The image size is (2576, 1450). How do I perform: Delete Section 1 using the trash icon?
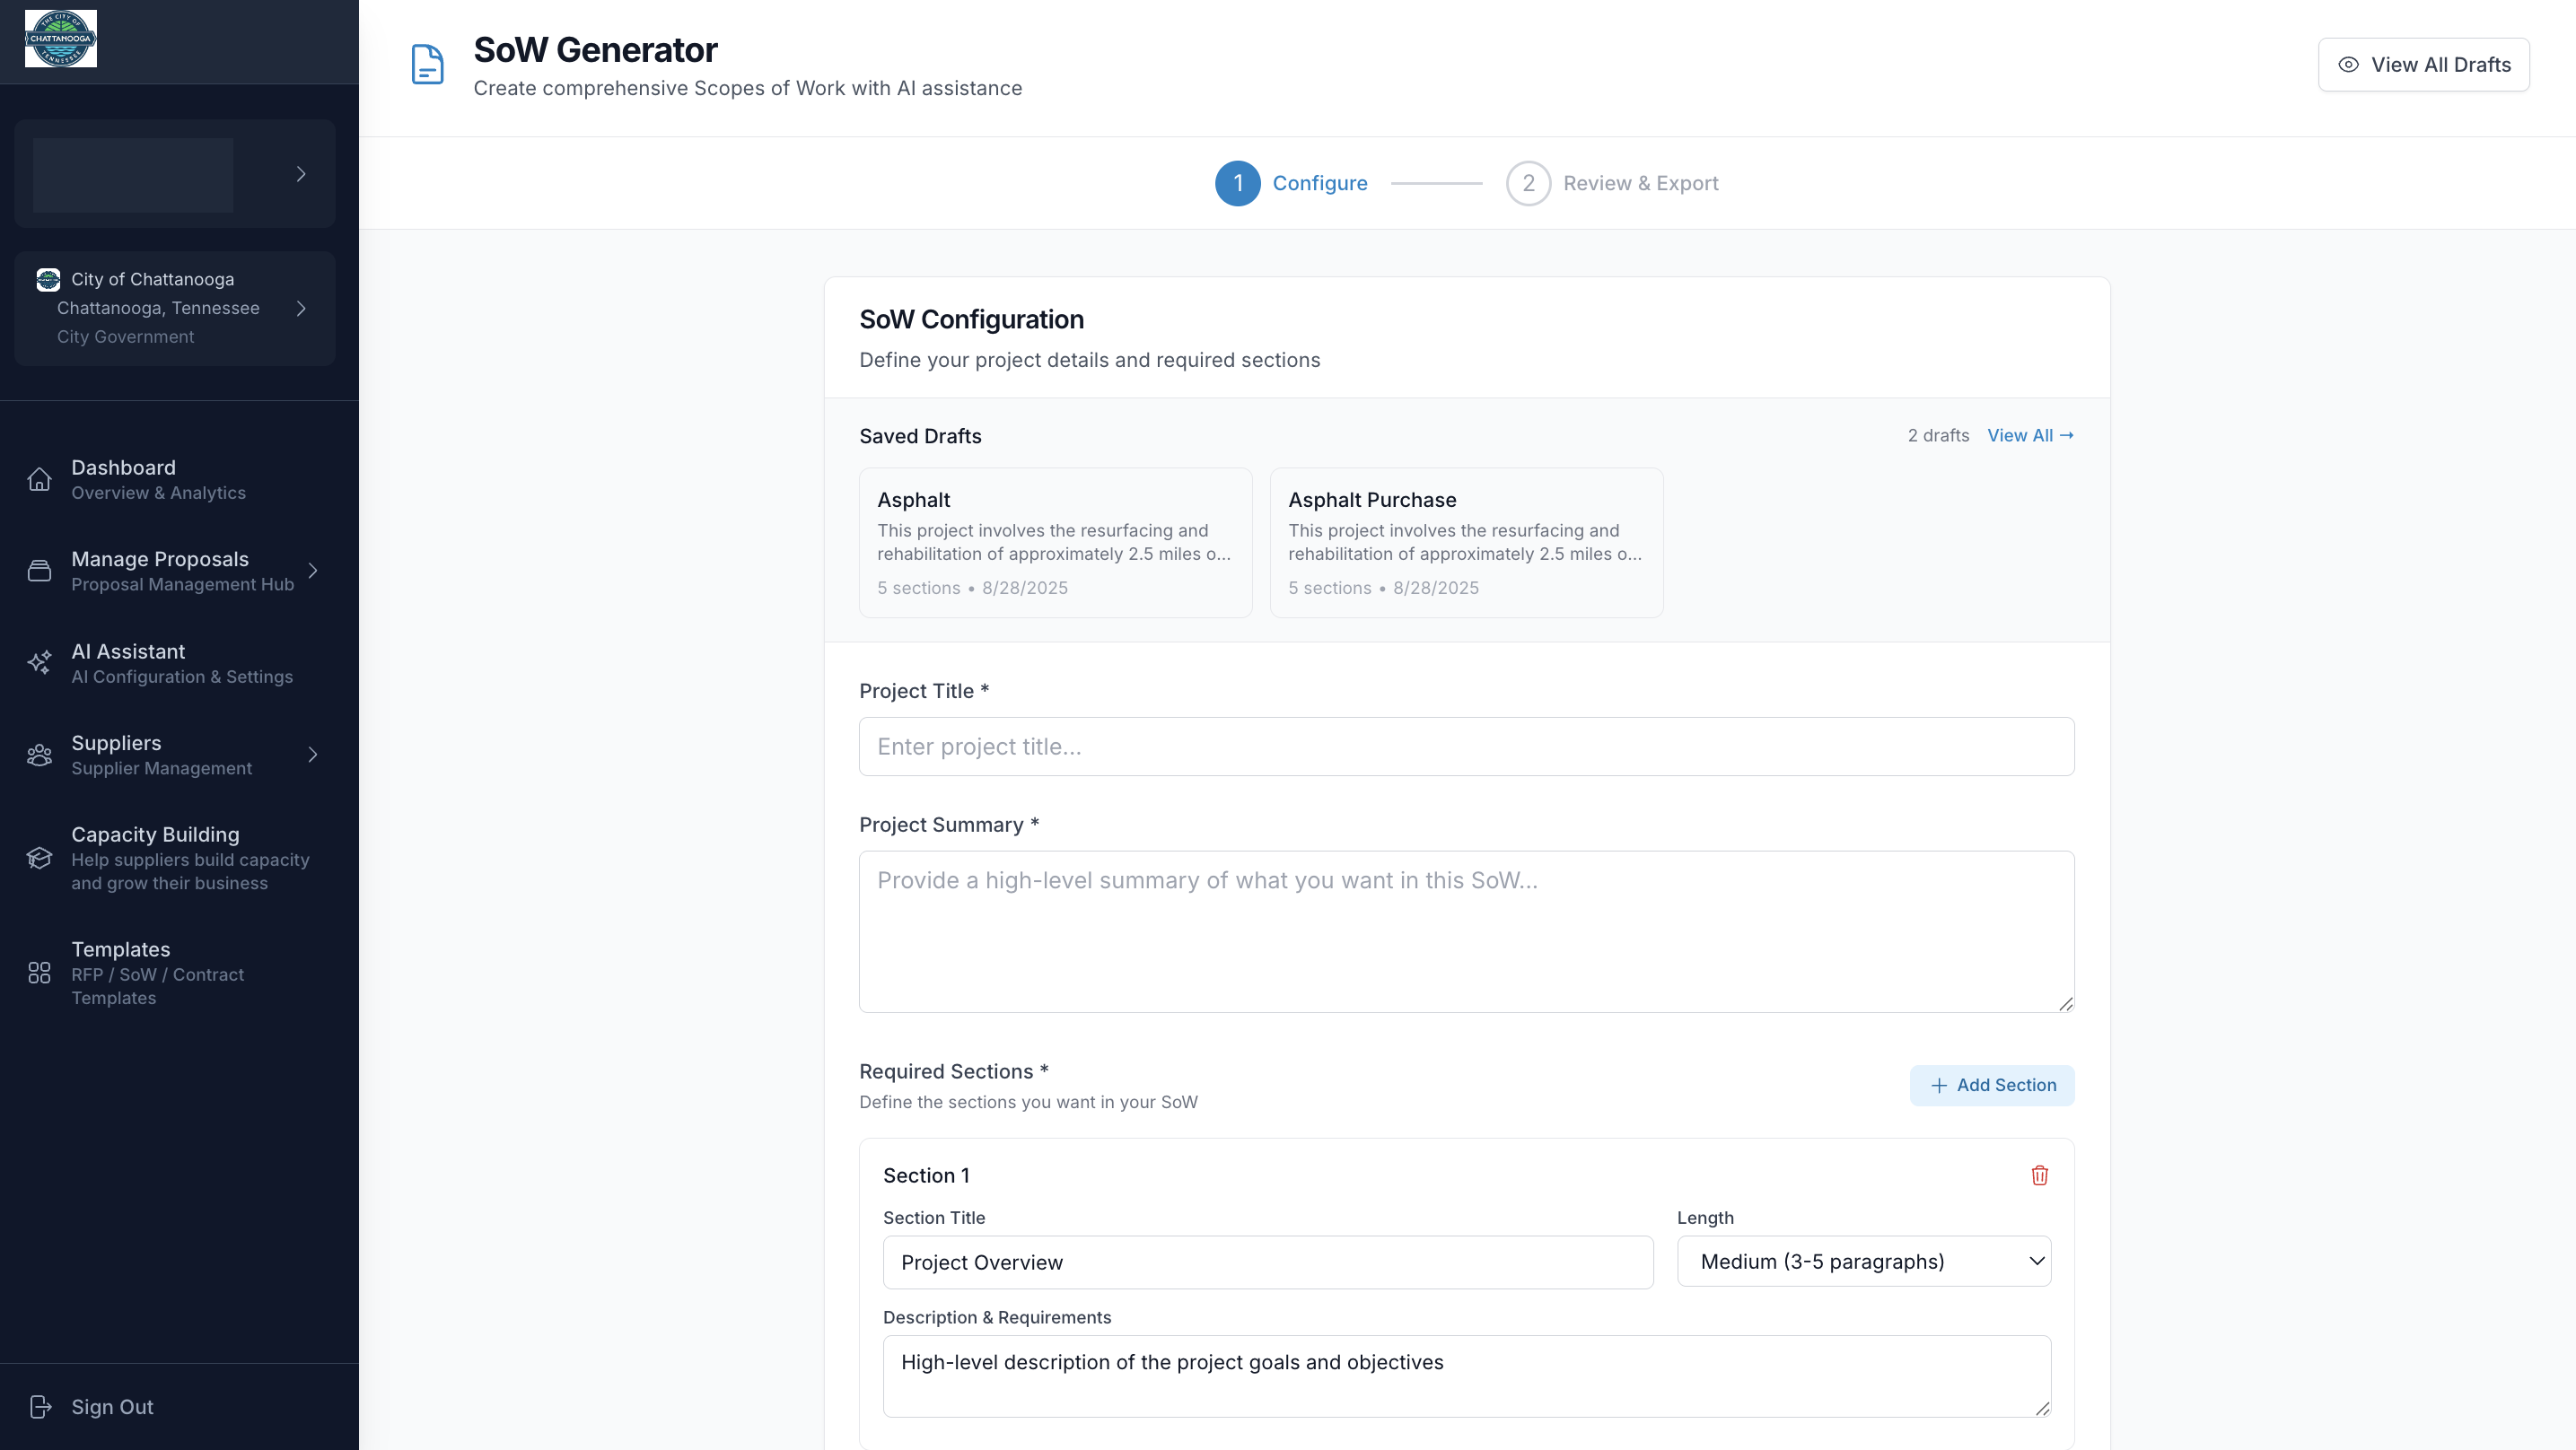pyautogui.click(x=2040, y=1175)
